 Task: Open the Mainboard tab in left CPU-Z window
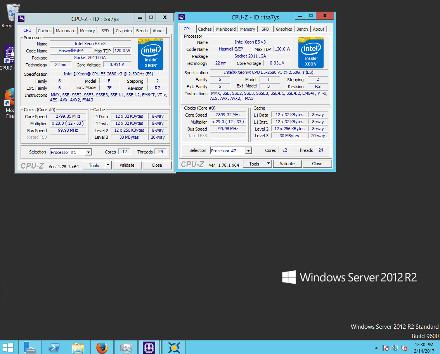(x=66, y=31)
